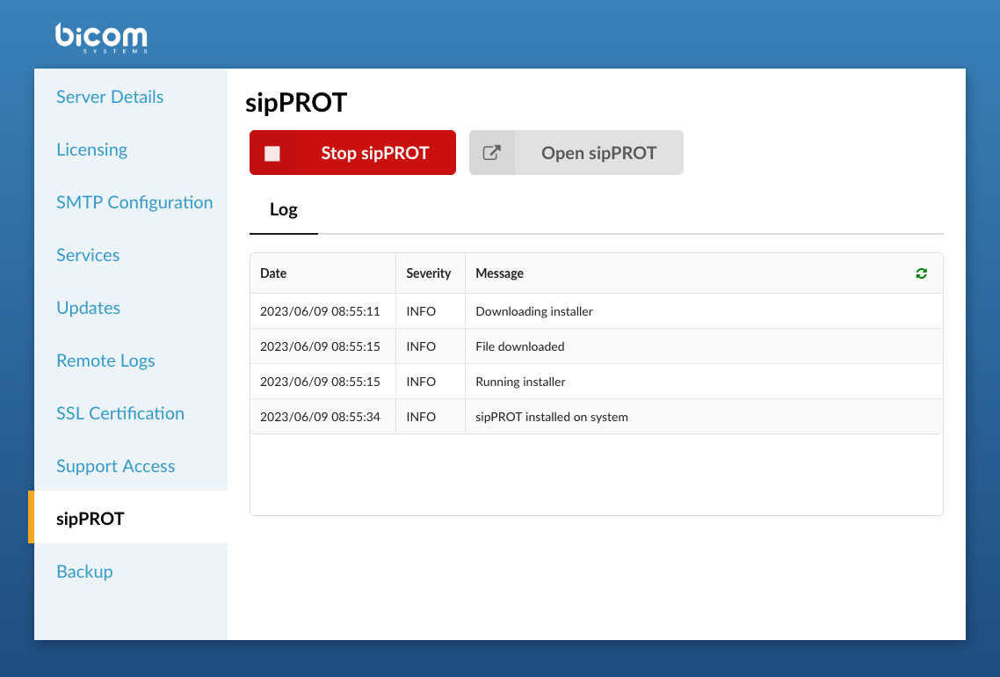
Task: Click the external link open icon
Action: [492, 153]
